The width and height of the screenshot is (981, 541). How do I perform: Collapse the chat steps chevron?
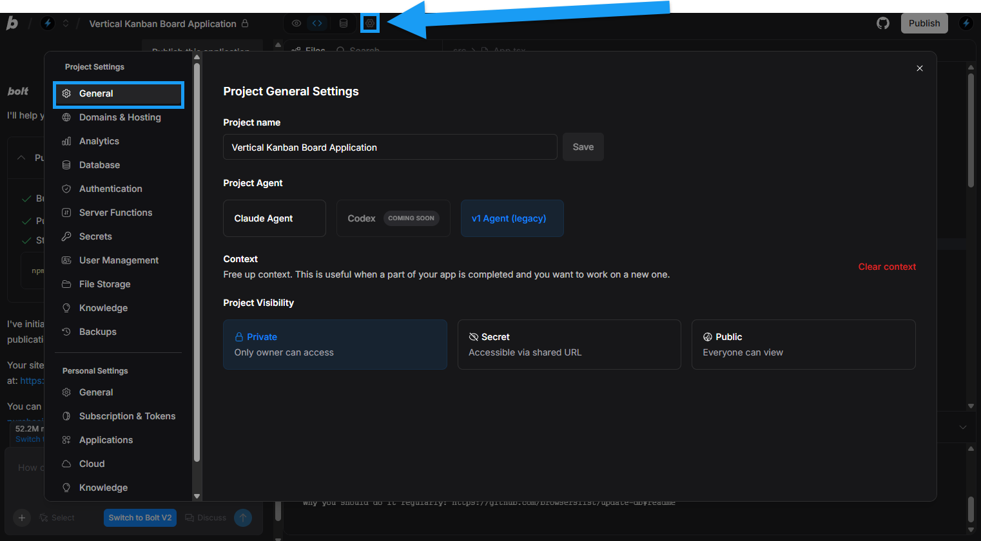(x=21, y=158)
